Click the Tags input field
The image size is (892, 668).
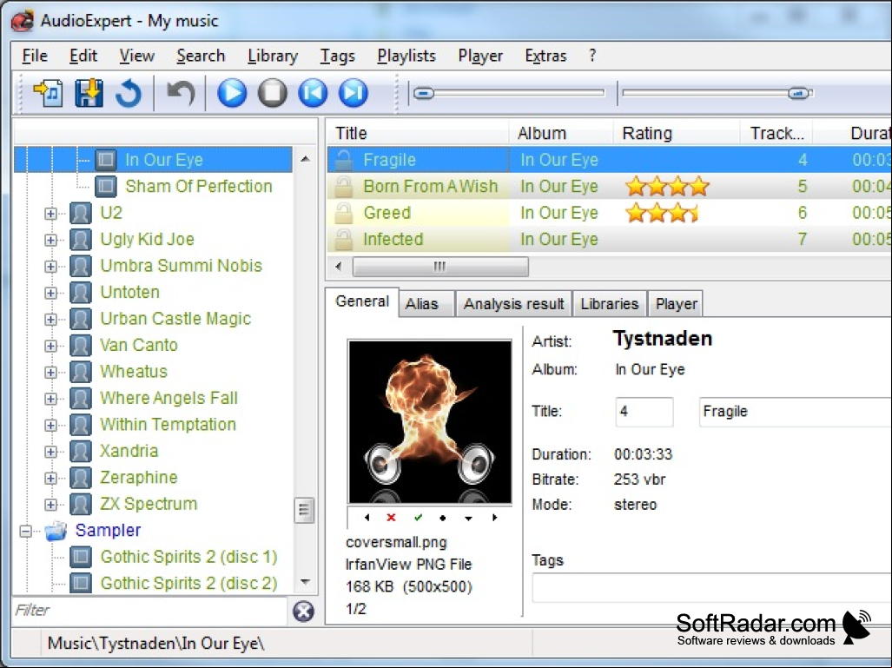pos(711,587)
